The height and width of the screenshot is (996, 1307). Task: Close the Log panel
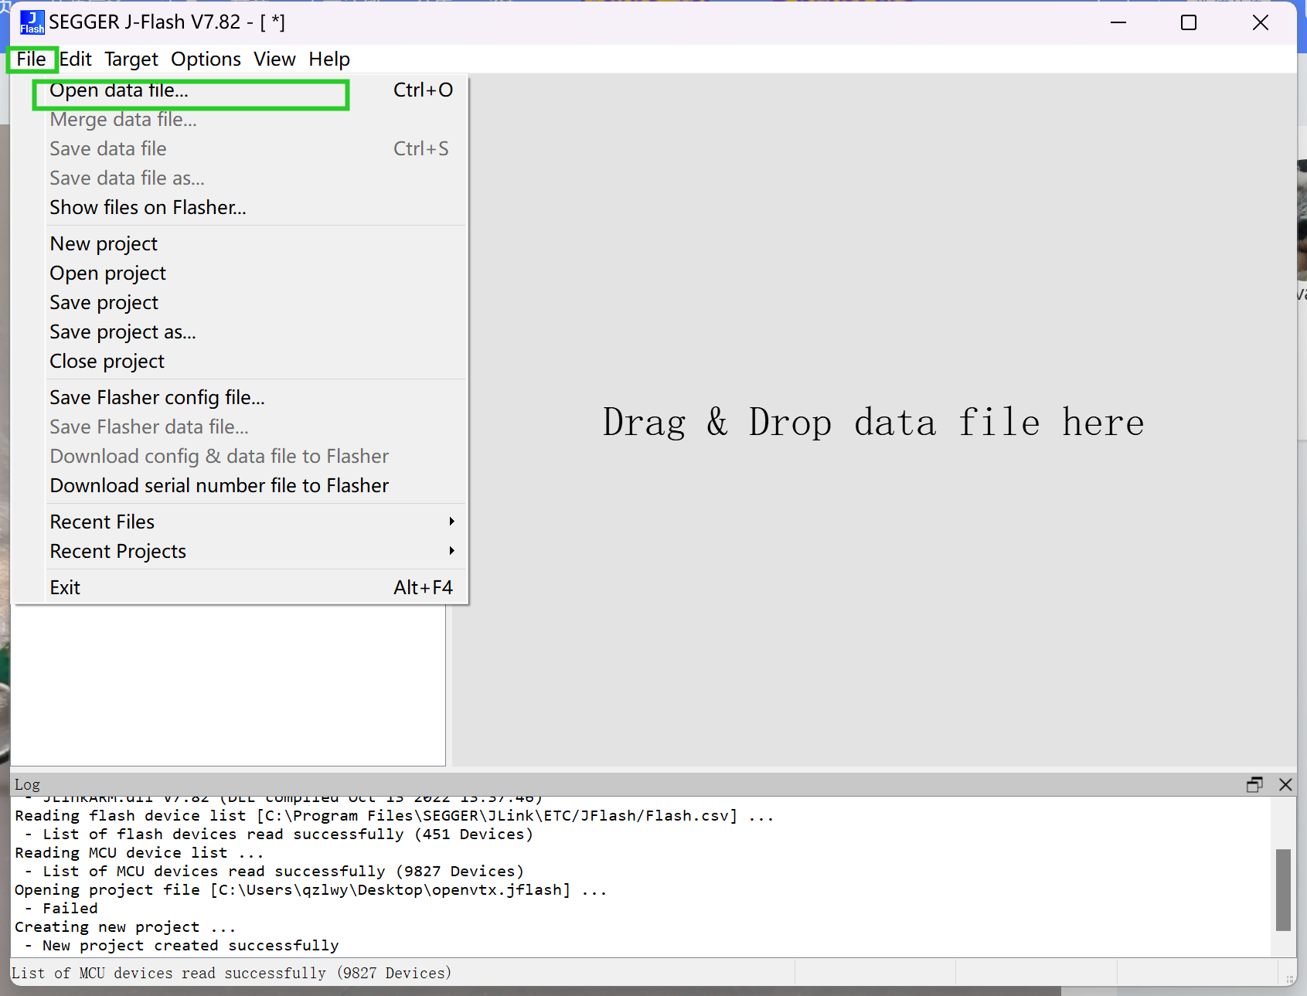(1285, 784)
